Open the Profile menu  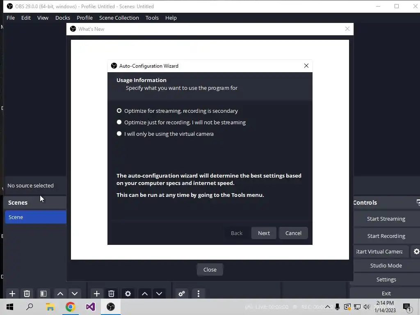84,18
